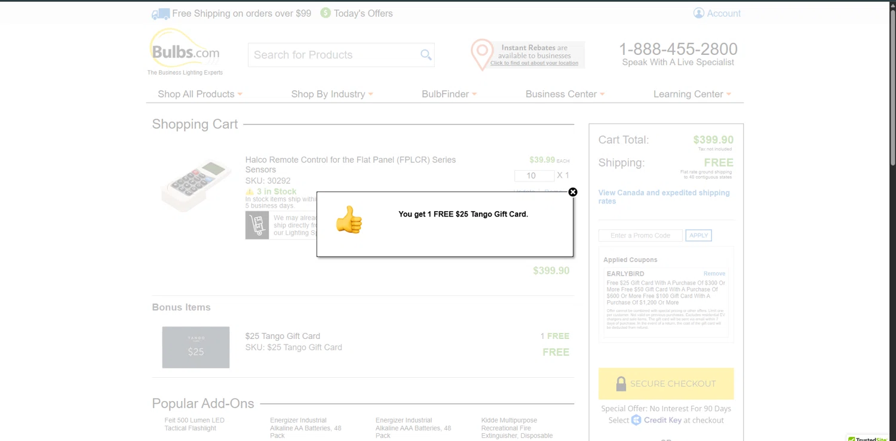Open Energizer Industrial Alkaline AA Batteries add-on
The width and height of the screenshot is (896, 441).
[x=306, y=428]
